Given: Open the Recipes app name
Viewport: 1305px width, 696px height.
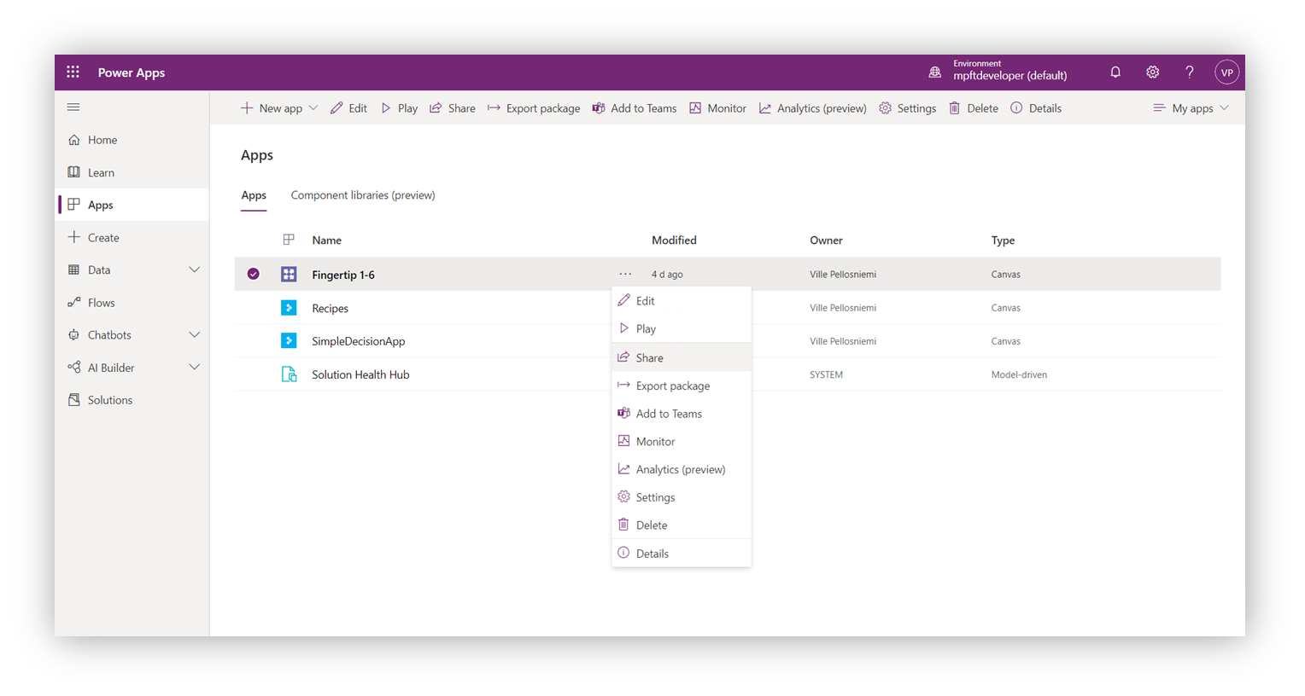Looking at the screenshot, I should (331, 309).
